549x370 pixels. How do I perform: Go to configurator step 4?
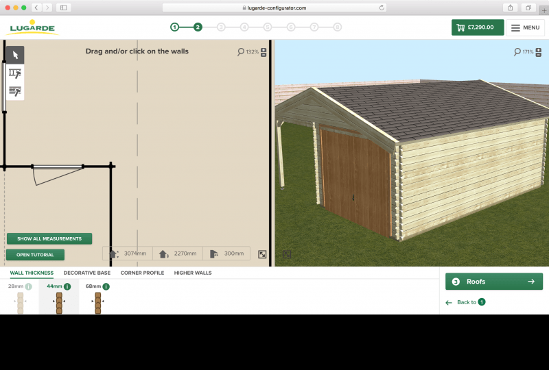(244, 27)
